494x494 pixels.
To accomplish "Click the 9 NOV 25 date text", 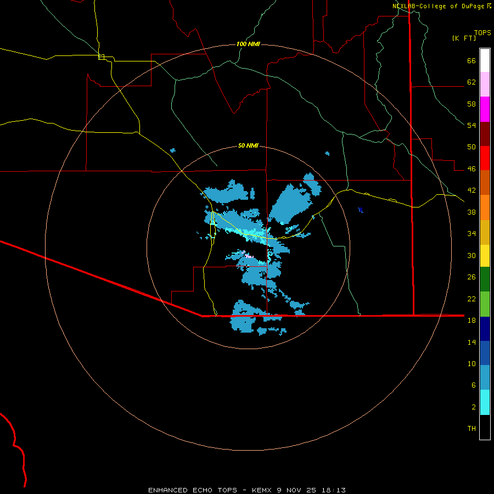I will [297, 490].
